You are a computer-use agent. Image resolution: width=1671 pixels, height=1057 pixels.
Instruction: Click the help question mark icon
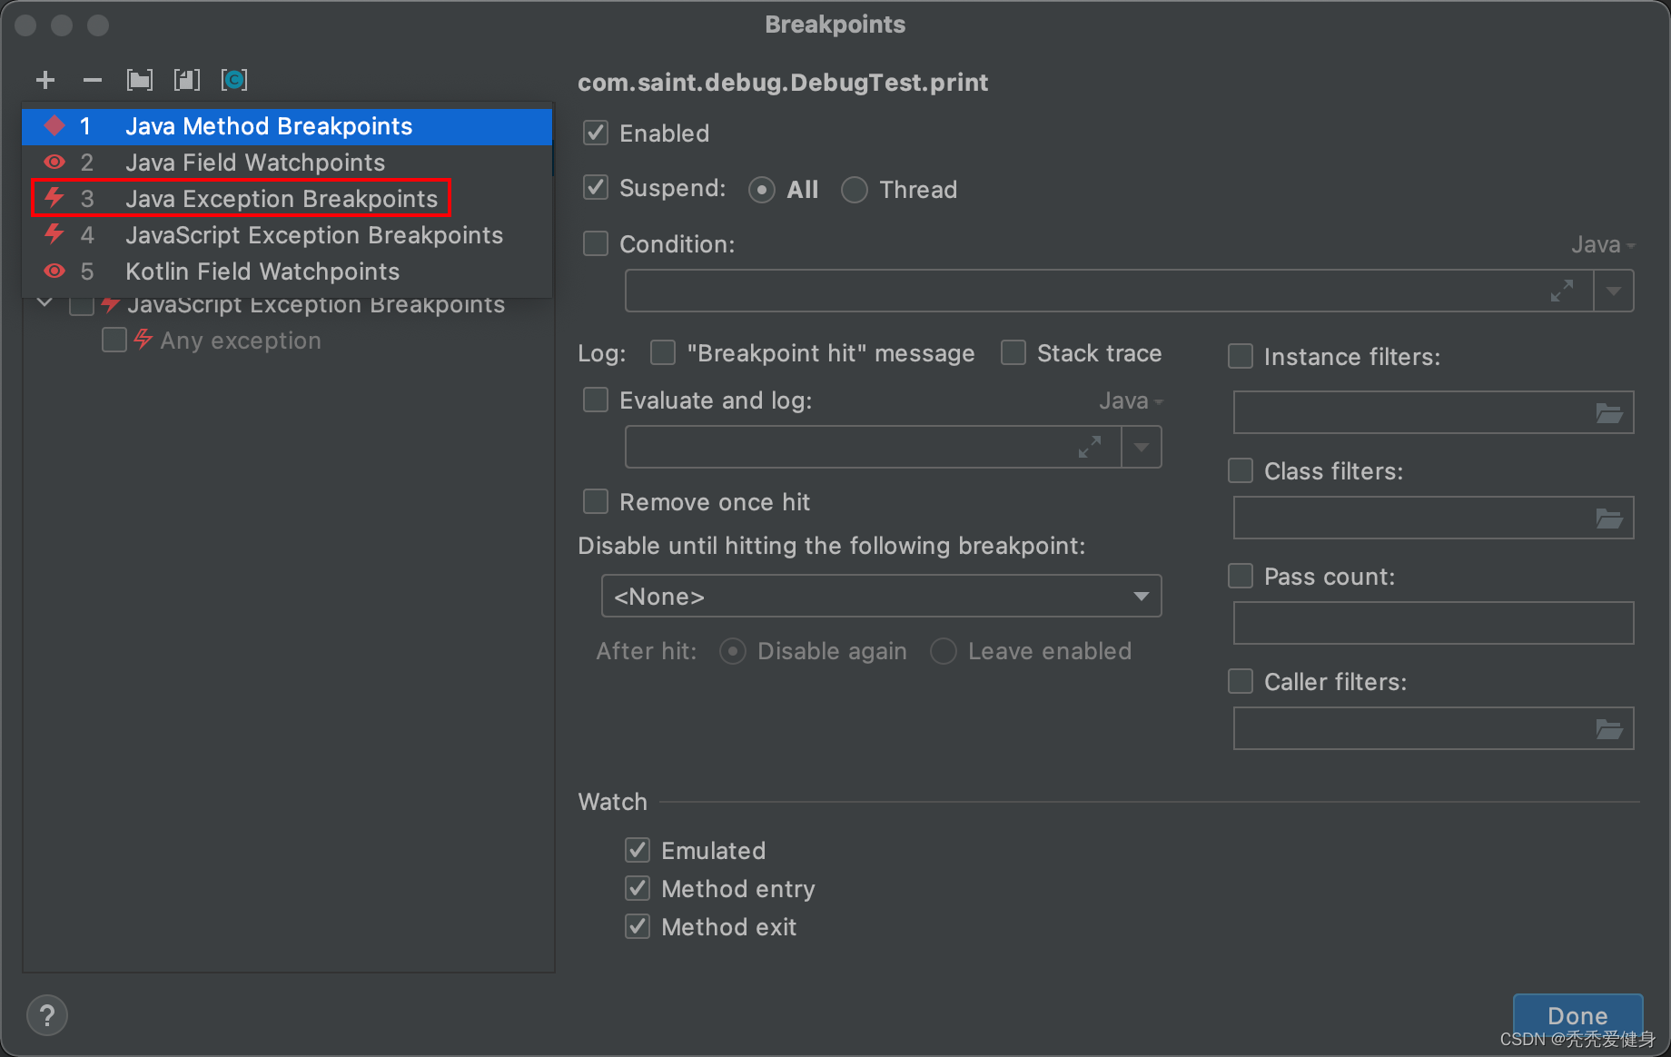pyautogui.click(x=47, y=1015)
